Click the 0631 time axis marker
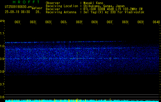The width and height of the screenshot is (161, 102). point(18,22)
